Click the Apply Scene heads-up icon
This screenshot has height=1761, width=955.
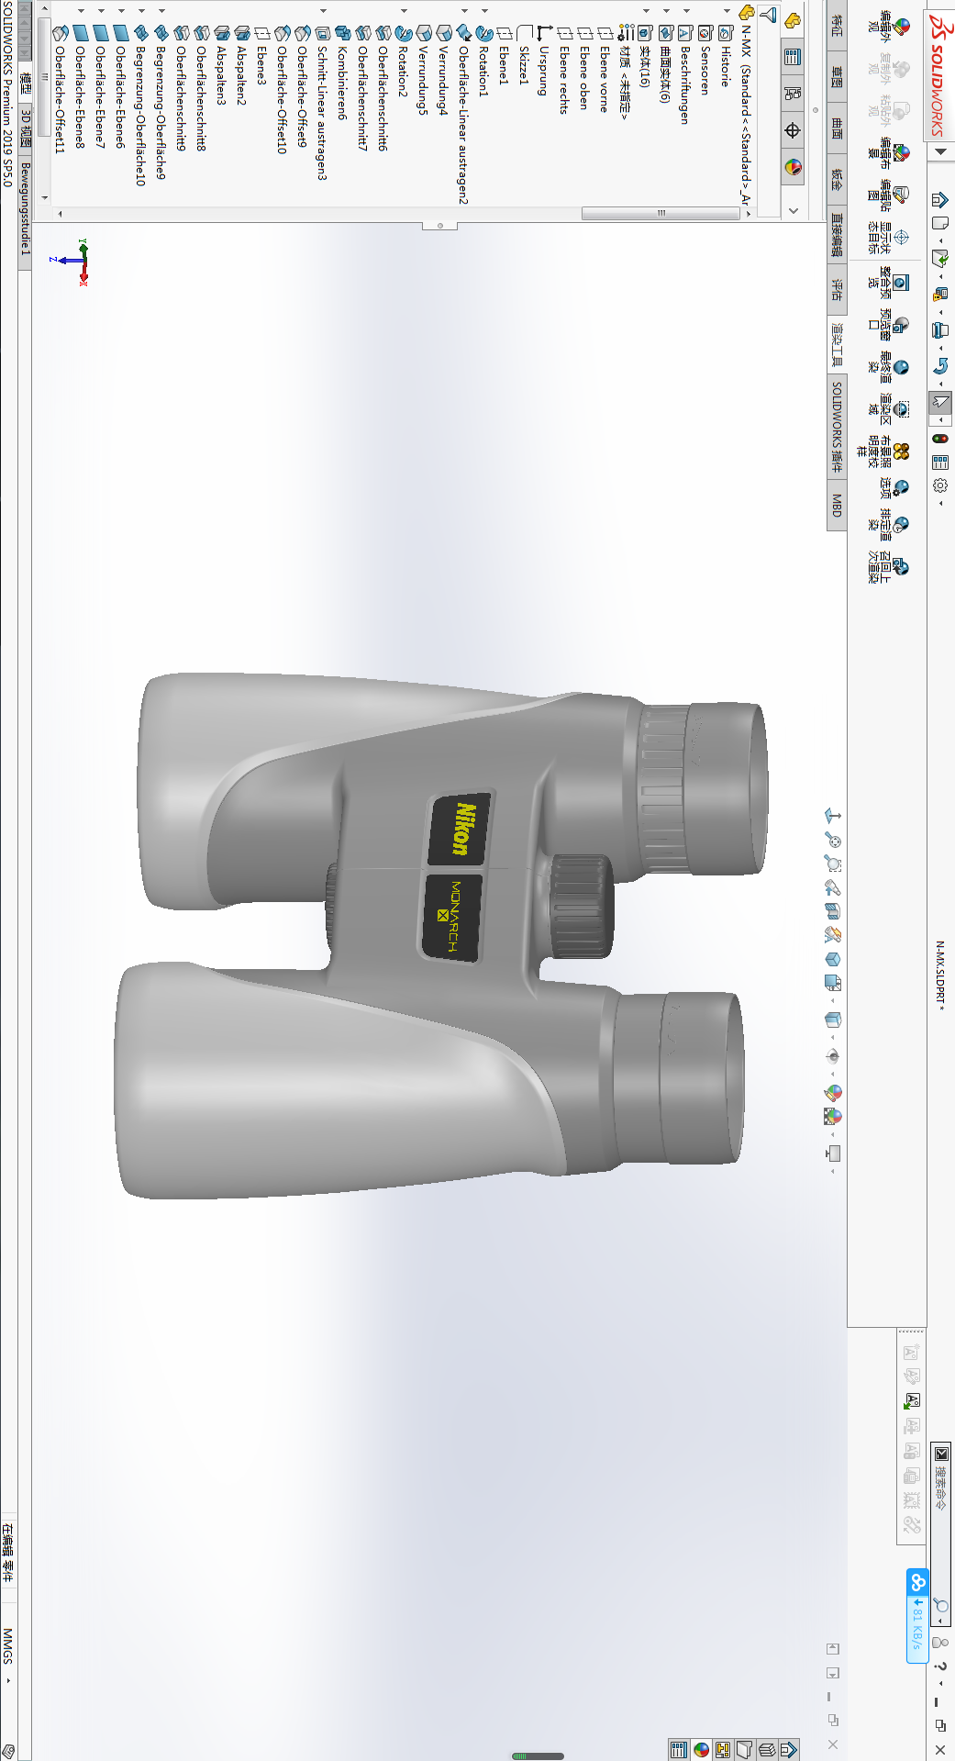(833, 1117)
